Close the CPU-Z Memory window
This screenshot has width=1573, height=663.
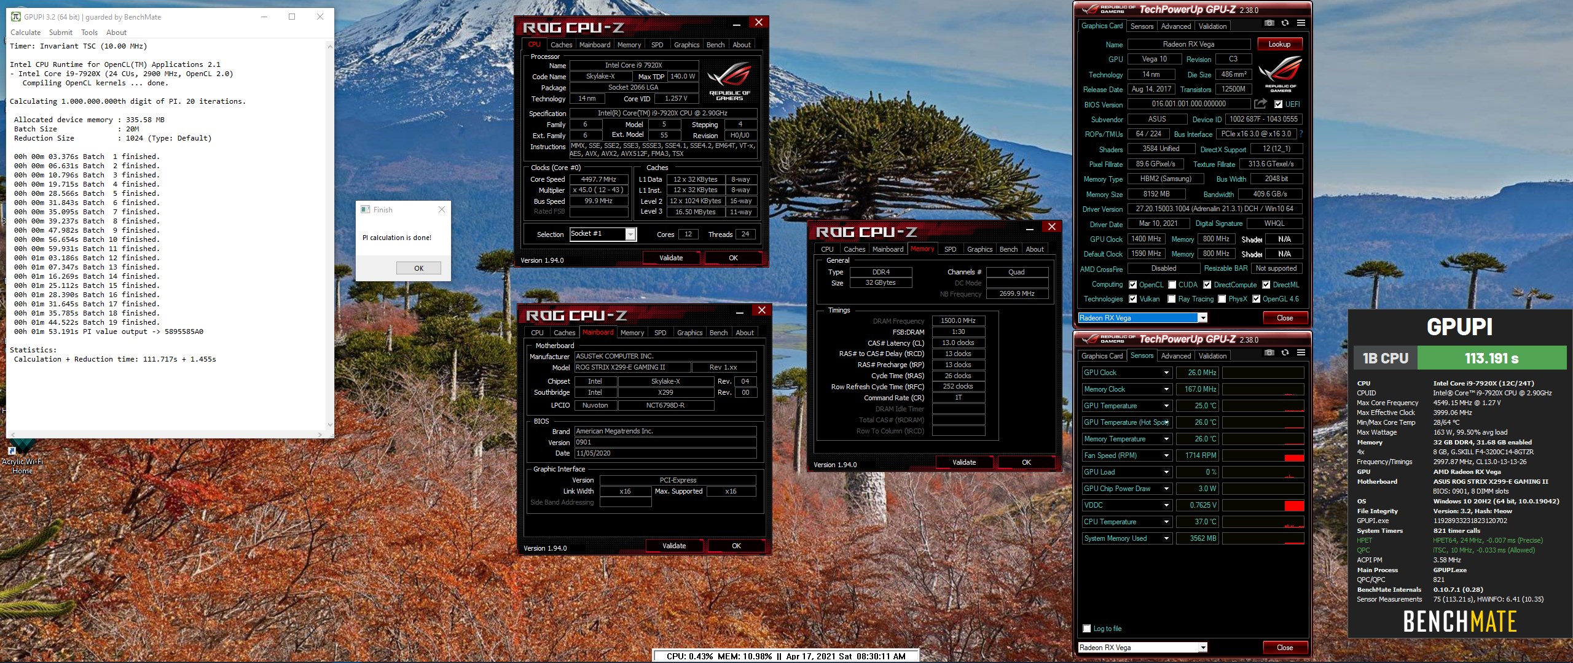[x=1052, y=227]
